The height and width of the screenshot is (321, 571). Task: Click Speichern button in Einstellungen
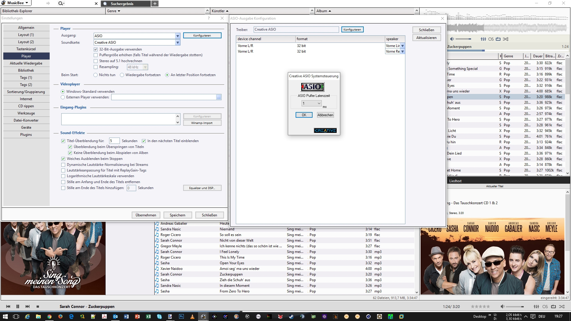click(178, 215)
